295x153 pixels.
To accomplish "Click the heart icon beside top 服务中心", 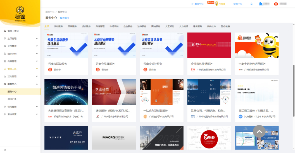I will [192, 4].
